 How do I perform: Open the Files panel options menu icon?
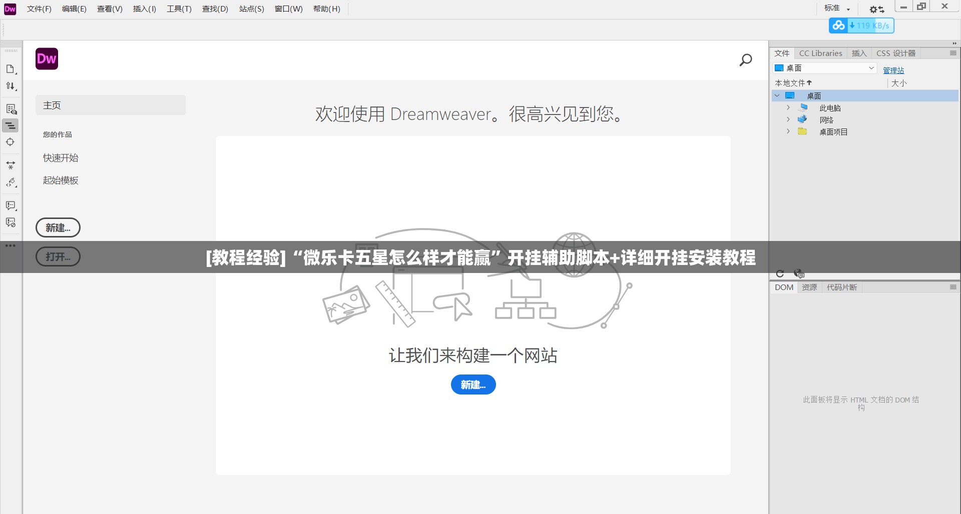(953, 53)
